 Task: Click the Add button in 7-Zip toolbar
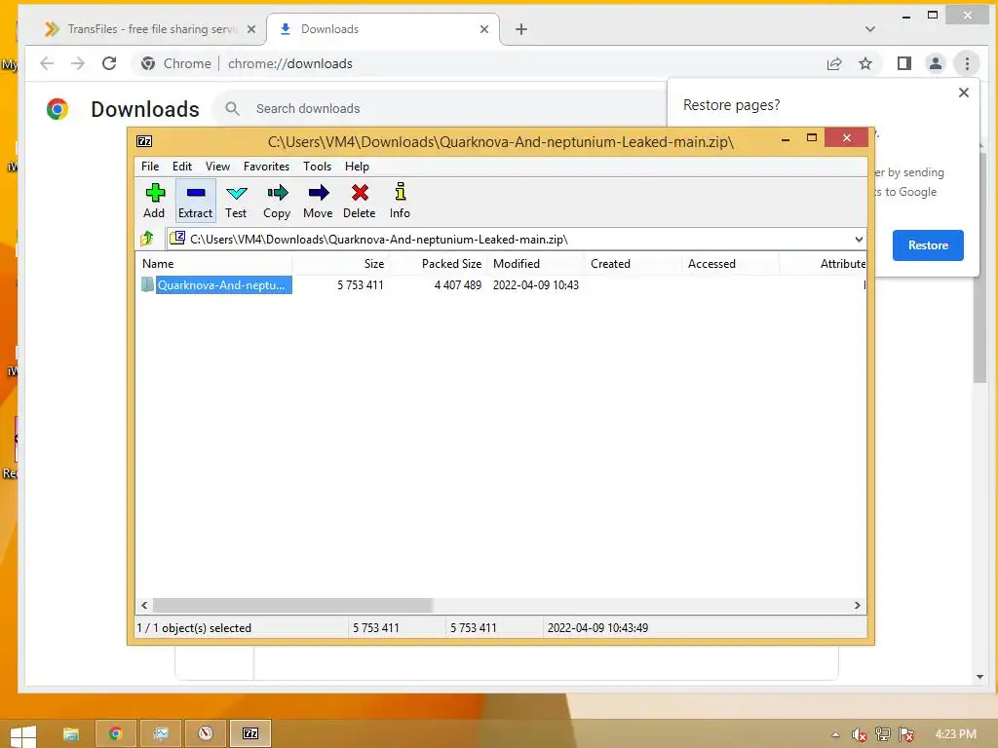point(154,201)
